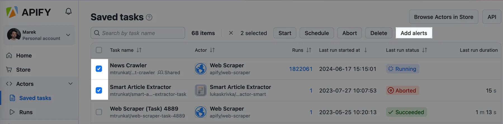Go to Runs in the sidebar
This screenshot has width=503, height=124.
(26, 112)
